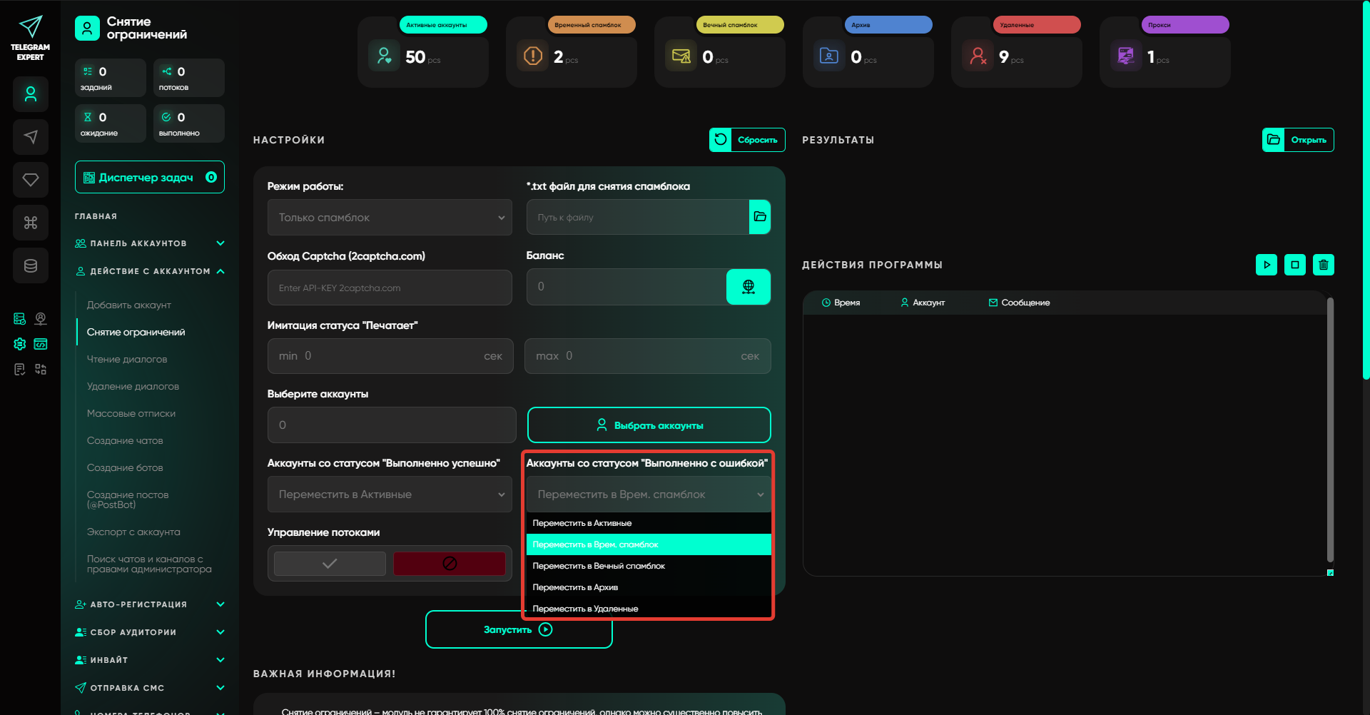The height and width of the screenshot is (715, 1370).
Task: Start program actions with play icon
Action: [1267, 265]
